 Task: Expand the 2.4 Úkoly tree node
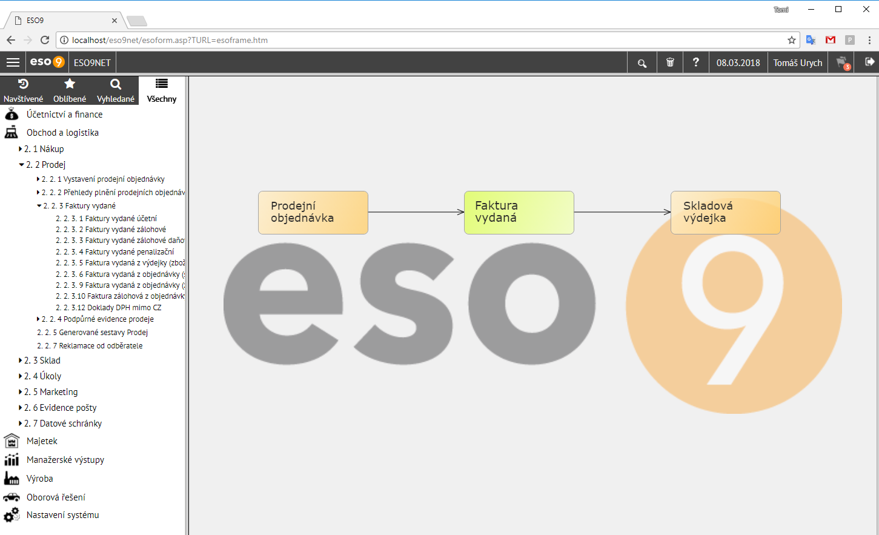21,376
